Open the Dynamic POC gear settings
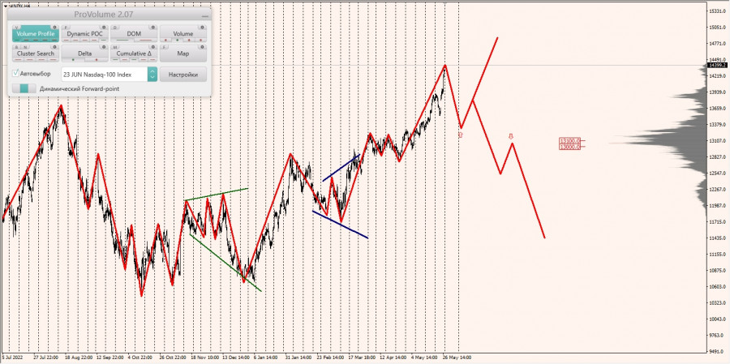Screen dimensions: 730x364 (105, 28)
